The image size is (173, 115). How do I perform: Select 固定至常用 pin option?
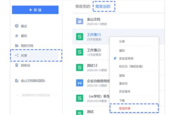coord(126,59)
